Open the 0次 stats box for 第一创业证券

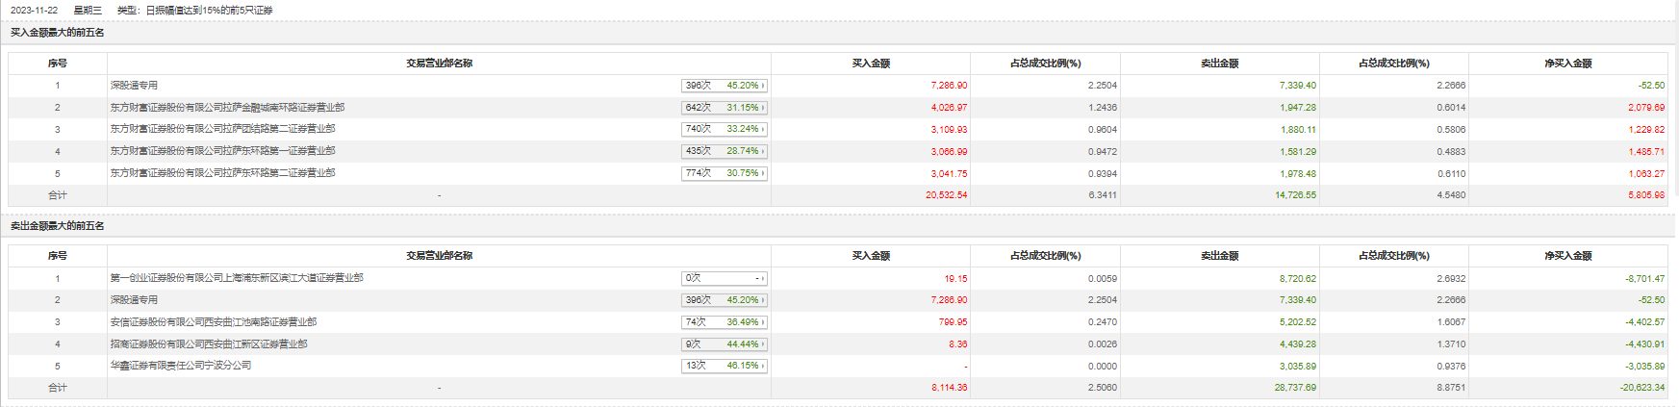[x=724, y=278]
